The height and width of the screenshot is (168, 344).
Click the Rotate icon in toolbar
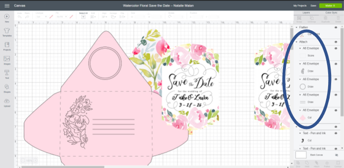point(170,17)
